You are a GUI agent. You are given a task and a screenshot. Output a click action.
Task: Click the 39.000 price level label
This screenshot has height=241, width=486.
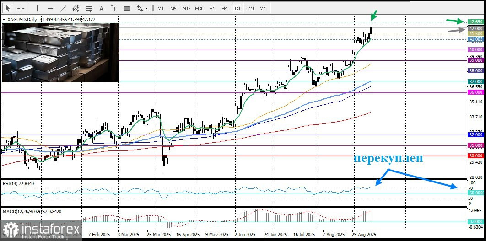475,60
